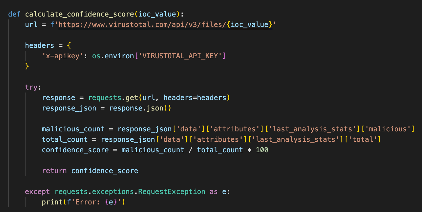Click the 'get' method name
422x212 pixels.
click(132, 98)
